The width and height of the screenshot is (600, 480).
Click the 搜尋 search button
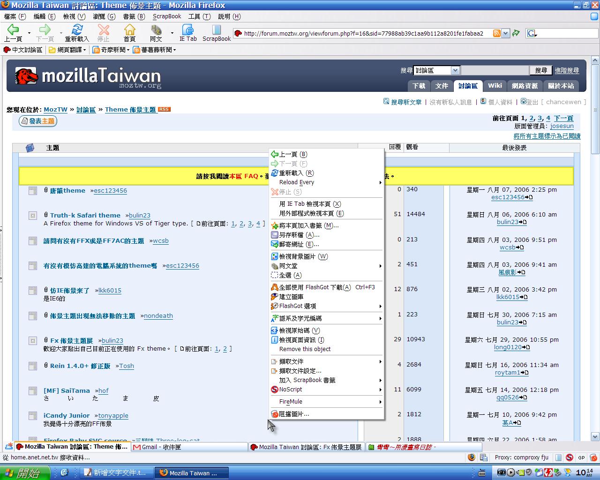pyautogui.click(x=541, y=70)
